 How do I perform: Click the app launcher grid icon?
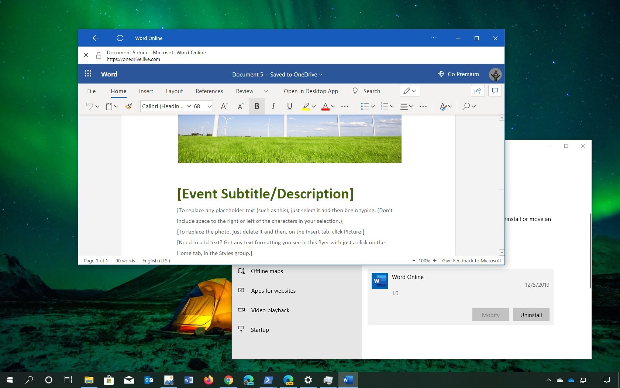click(88, 74)
